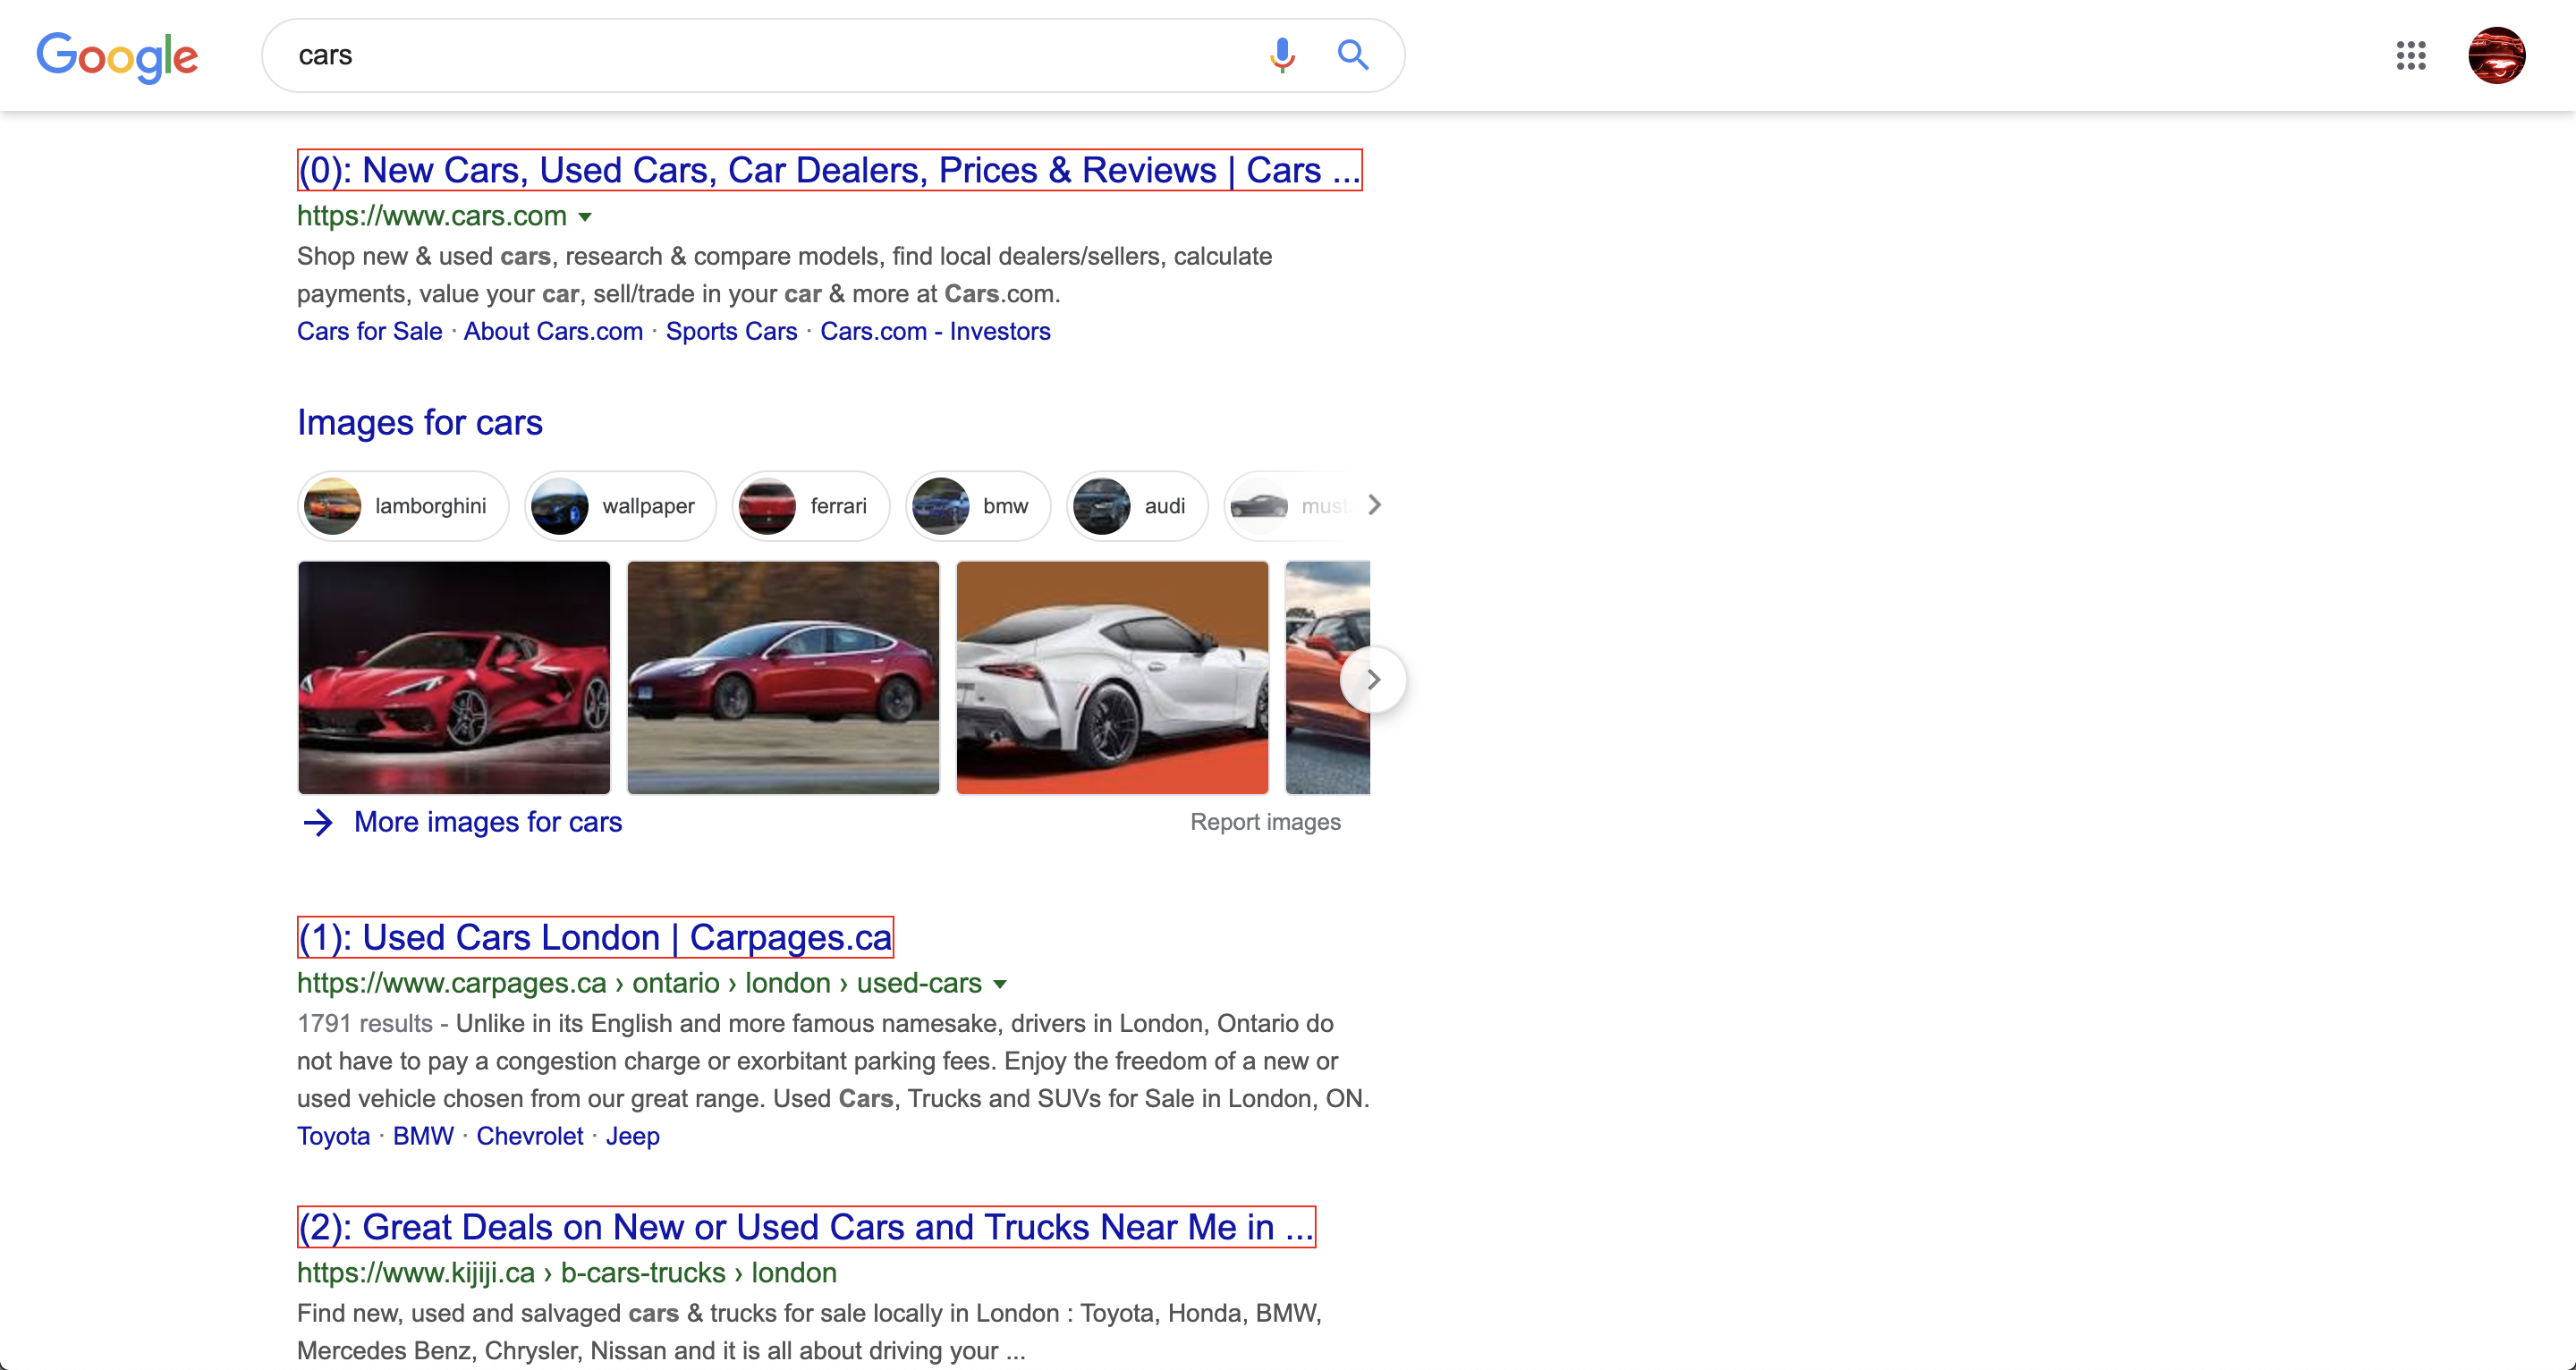This screenshot has width=2576, height=1370.
Task: Open the dropdown arrow next to cars.com URL
Action: pos(585,217)
